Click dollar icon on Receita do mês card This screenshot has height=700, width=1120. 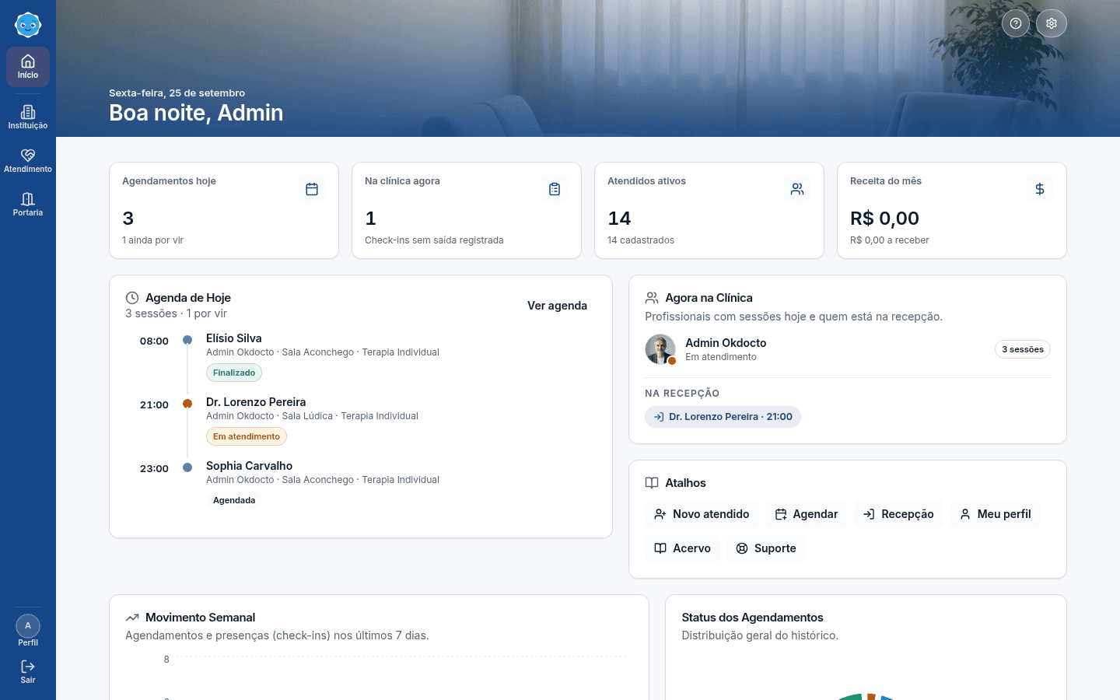point(1040,189)
